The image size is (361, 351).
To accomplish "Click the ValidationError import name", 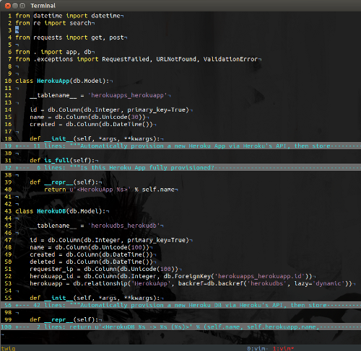I will (230, 59).
